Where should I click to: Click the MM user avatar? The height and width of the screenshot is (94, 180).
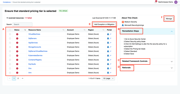[x=176, y=2]
